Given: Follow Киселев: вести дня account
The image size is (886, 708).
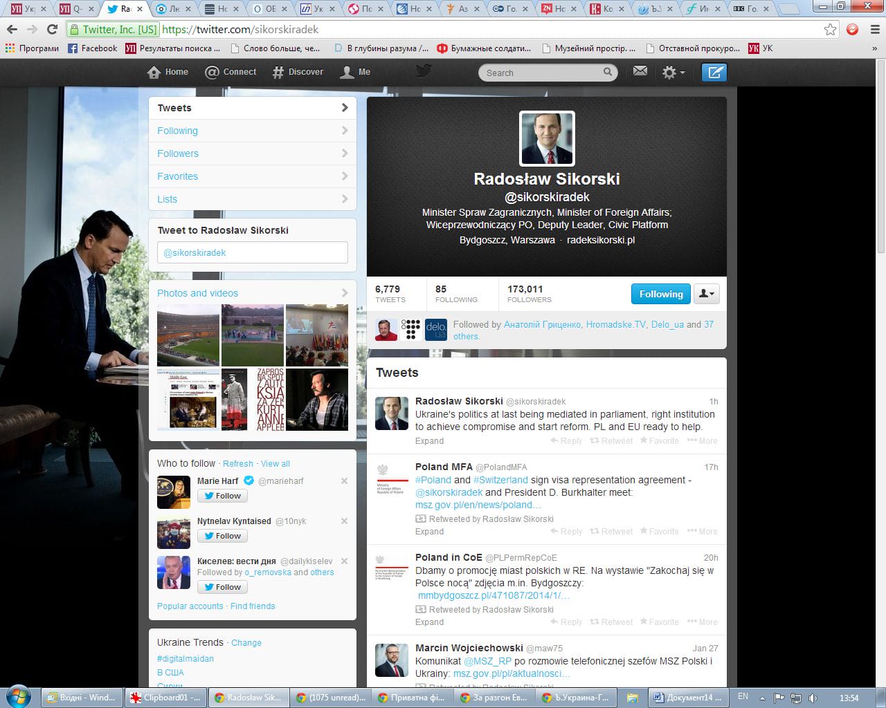Looking at the screenshot, I should click(221, 587).
